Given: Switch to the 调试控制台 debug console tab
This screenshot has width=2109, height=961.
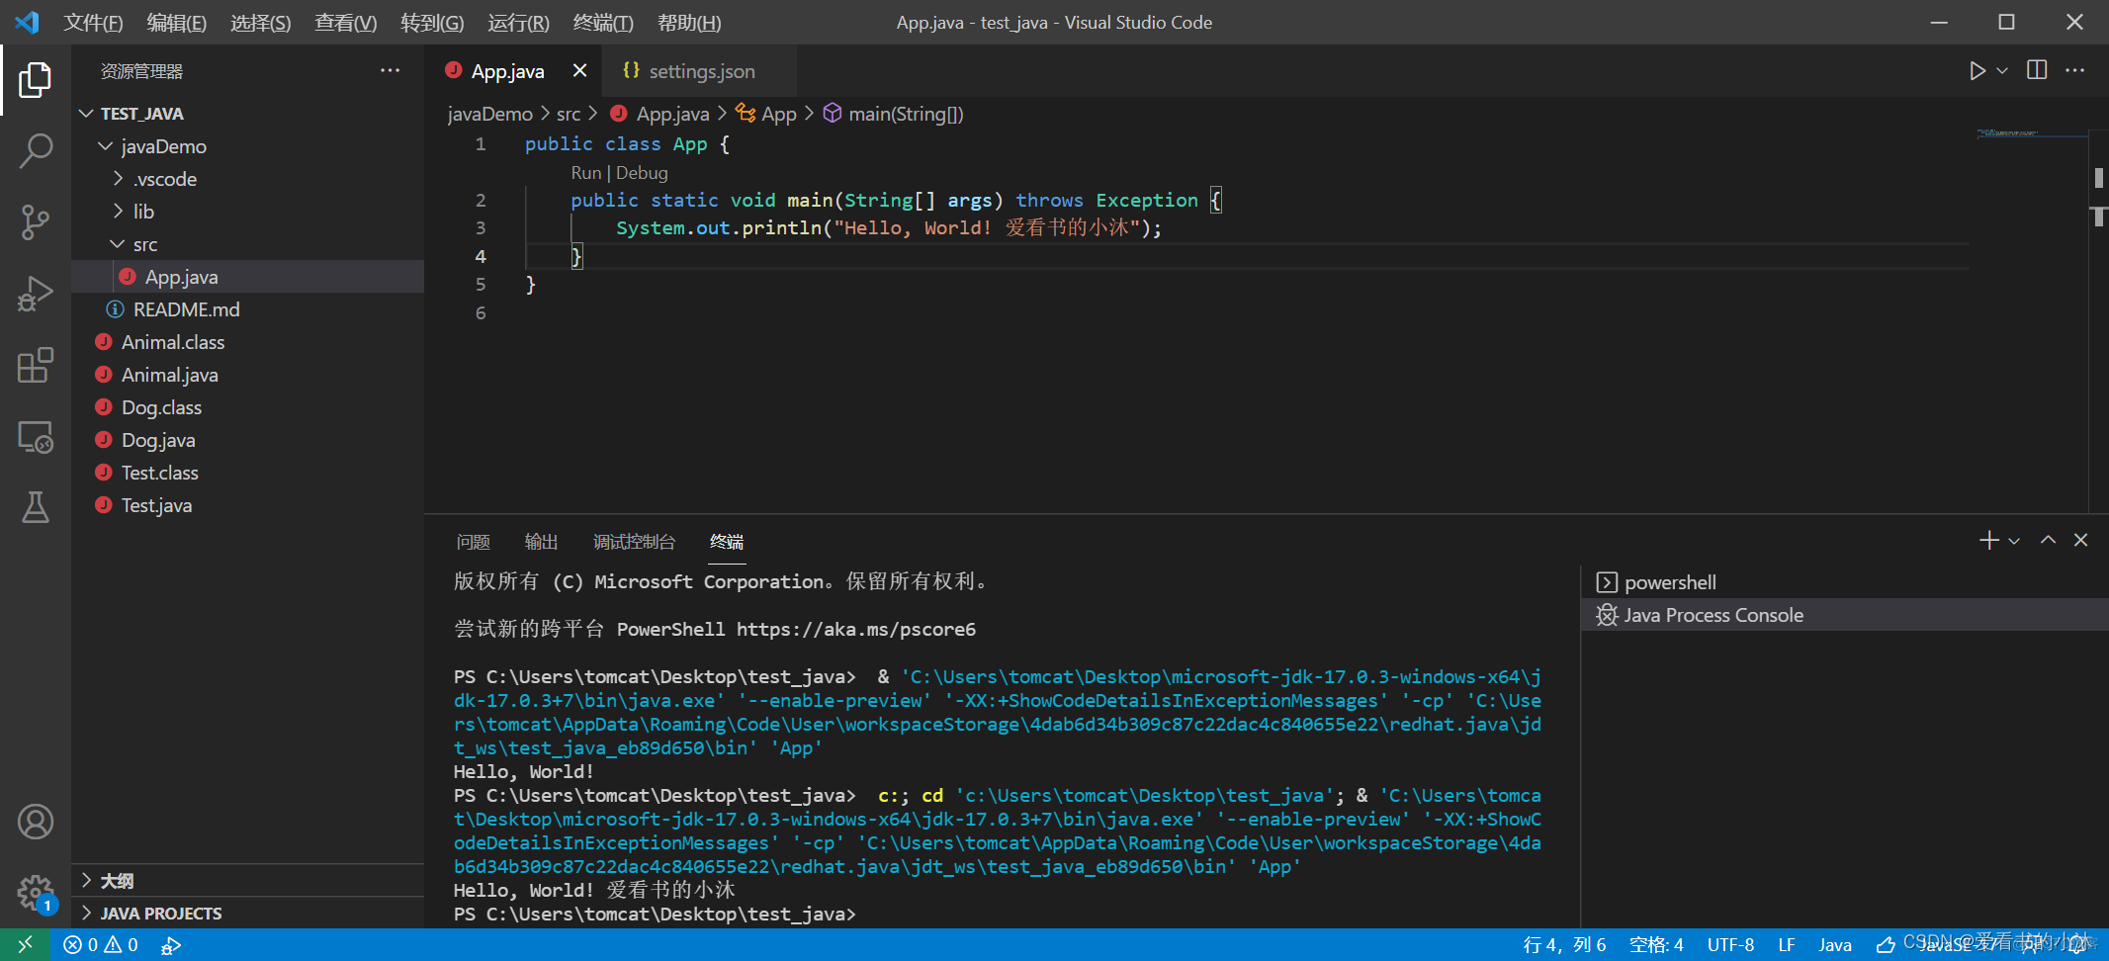Looking at the screenshot, I should 634,542.
